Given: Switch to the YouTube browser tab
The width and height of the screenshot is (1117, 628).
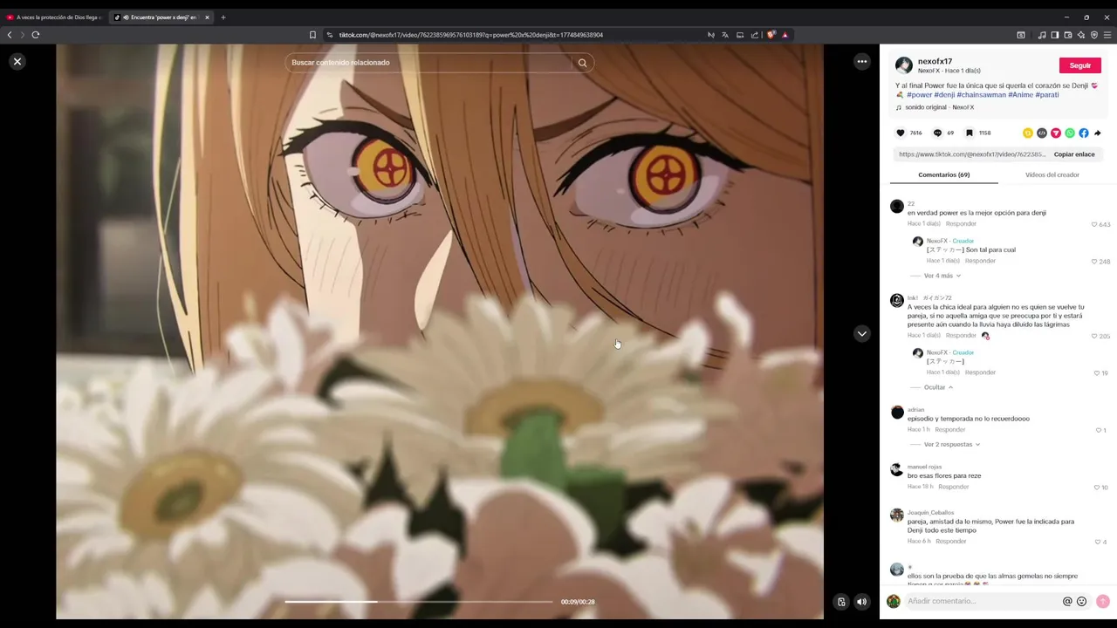Looking at the screenshot, I should [52, 17].
